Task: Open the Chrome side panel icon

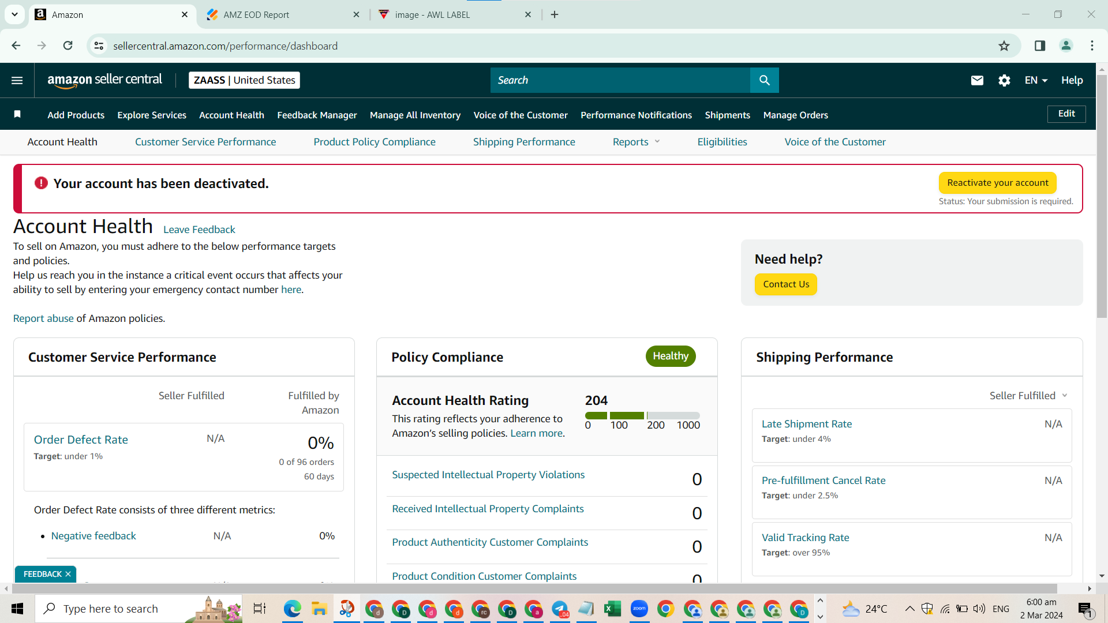Action: click(1040, 46)
